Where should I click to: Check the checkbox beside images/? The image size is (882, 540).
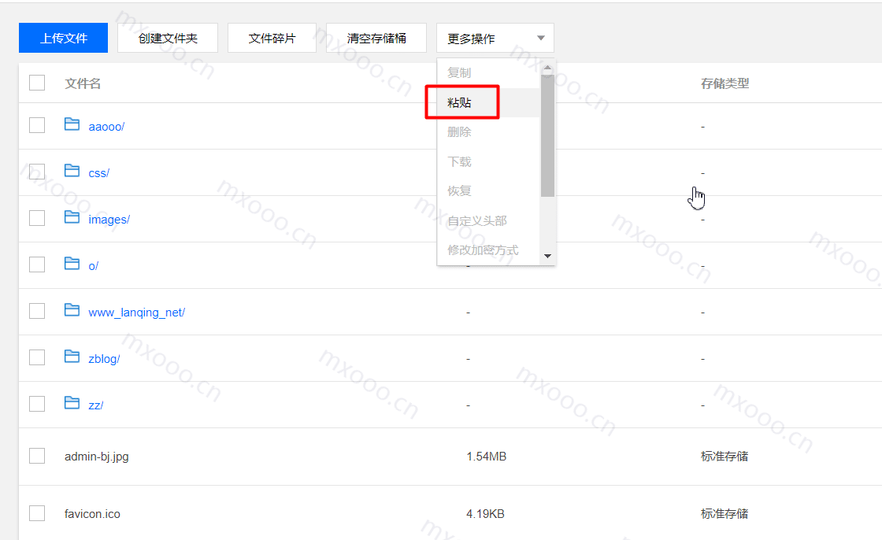tap(36, 218)
